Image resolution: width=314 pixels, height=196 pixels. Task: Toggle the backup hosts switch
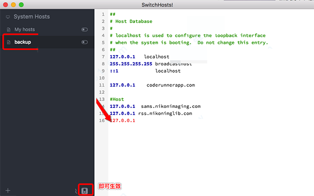tap(84, 42)
